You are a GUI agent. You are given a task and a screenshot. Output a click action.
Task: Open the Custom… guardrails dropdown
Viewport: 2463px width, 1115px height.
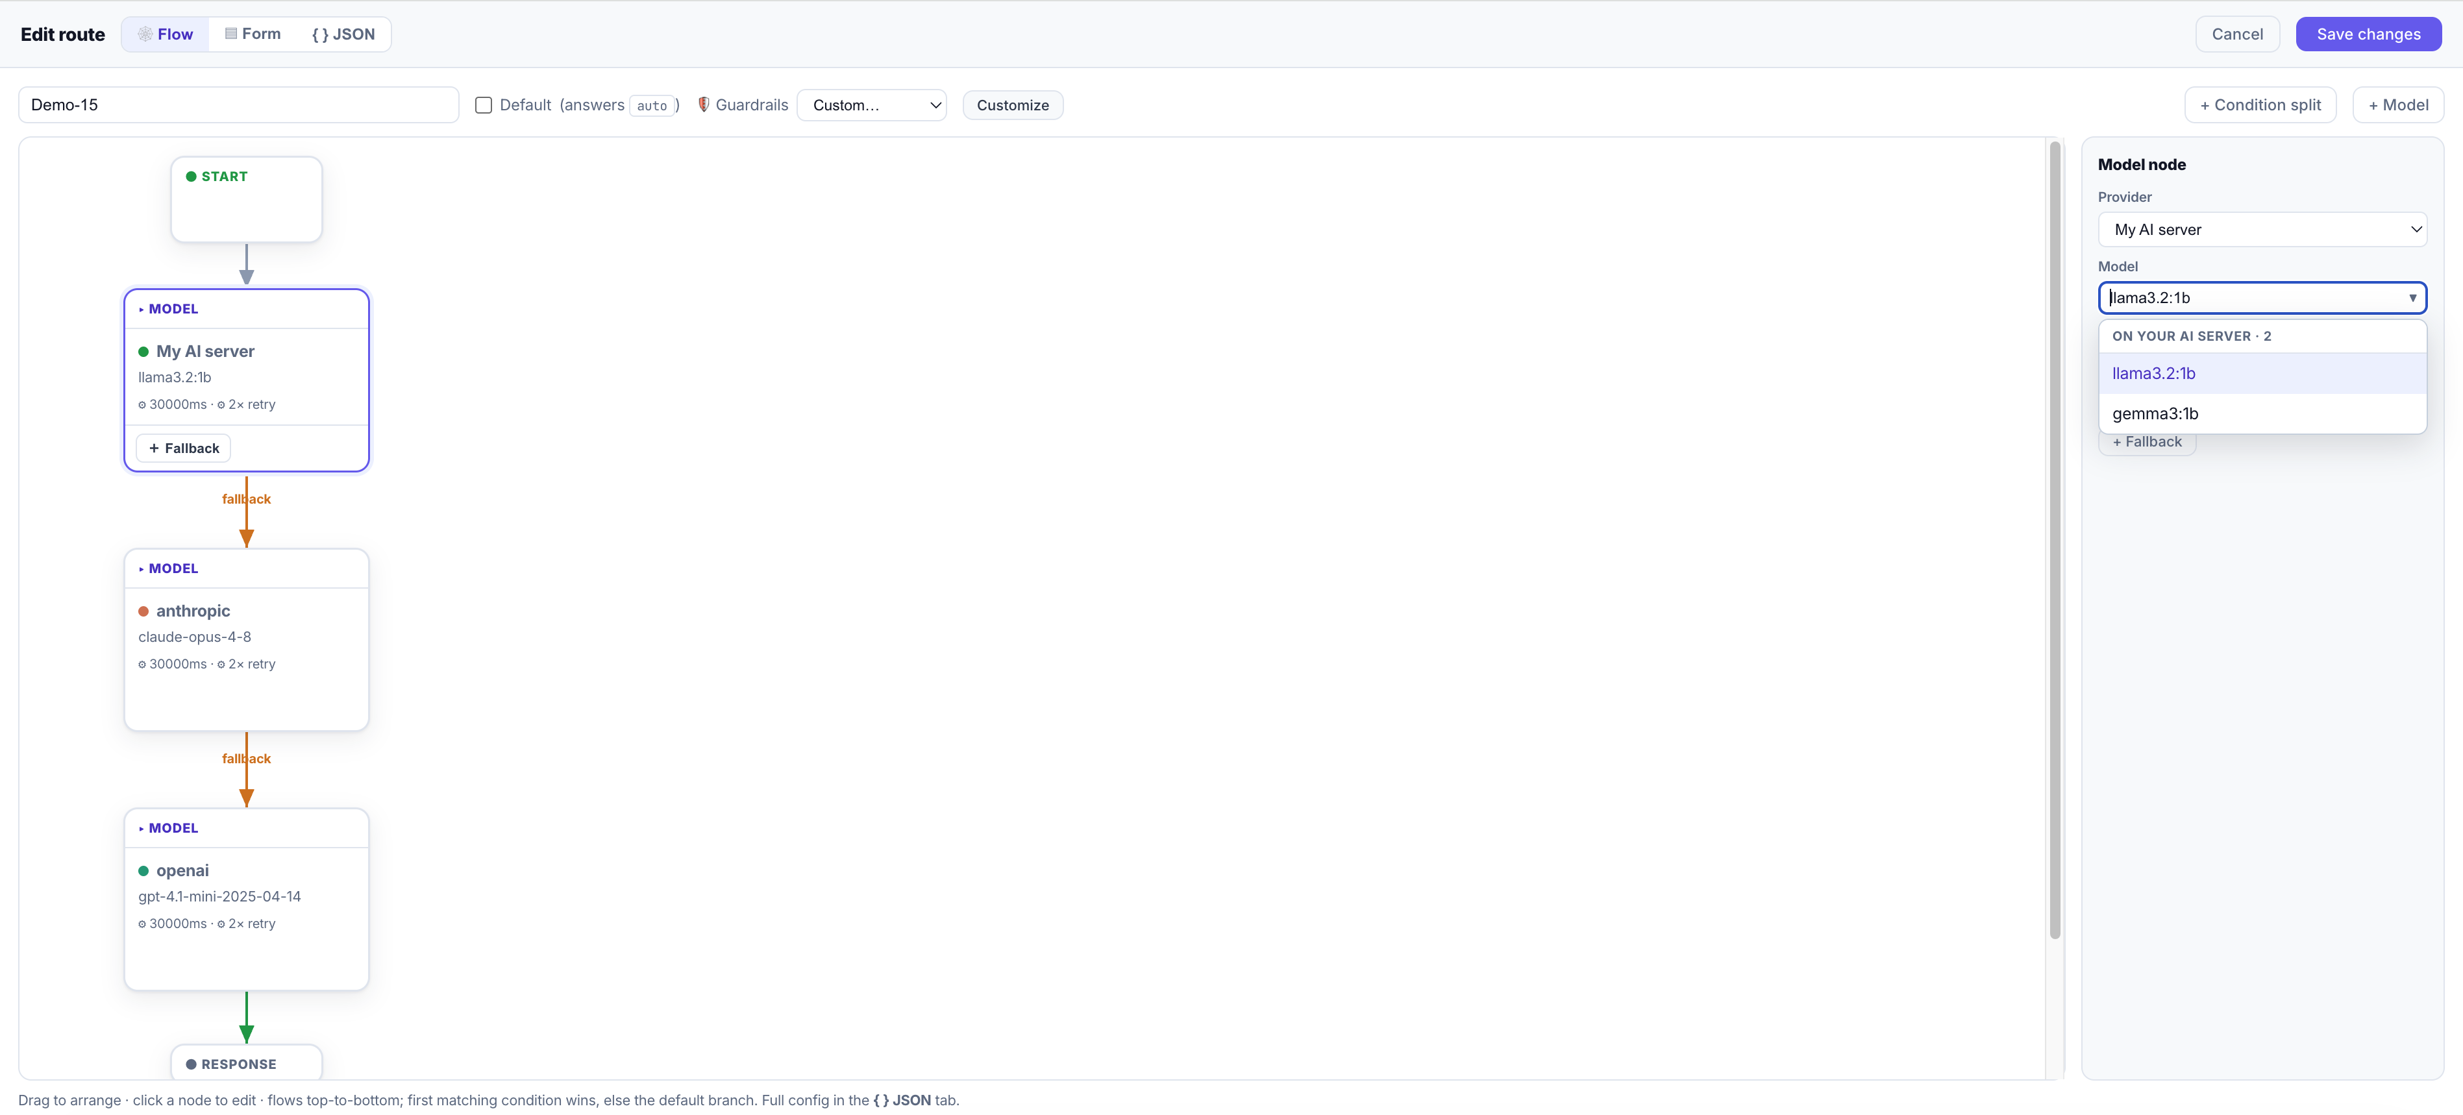(871, 105)
